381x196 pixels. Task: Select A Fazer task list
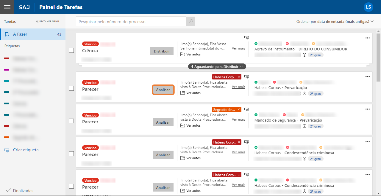[33, 34]
